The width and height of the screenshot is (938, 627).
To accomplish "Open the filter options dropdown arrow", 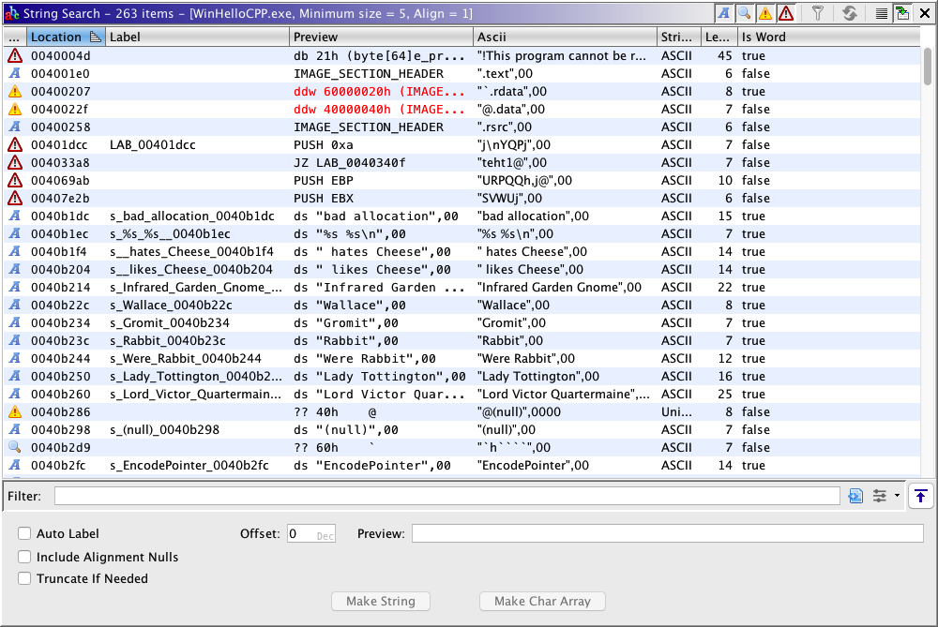I will [x=897, y=496].
